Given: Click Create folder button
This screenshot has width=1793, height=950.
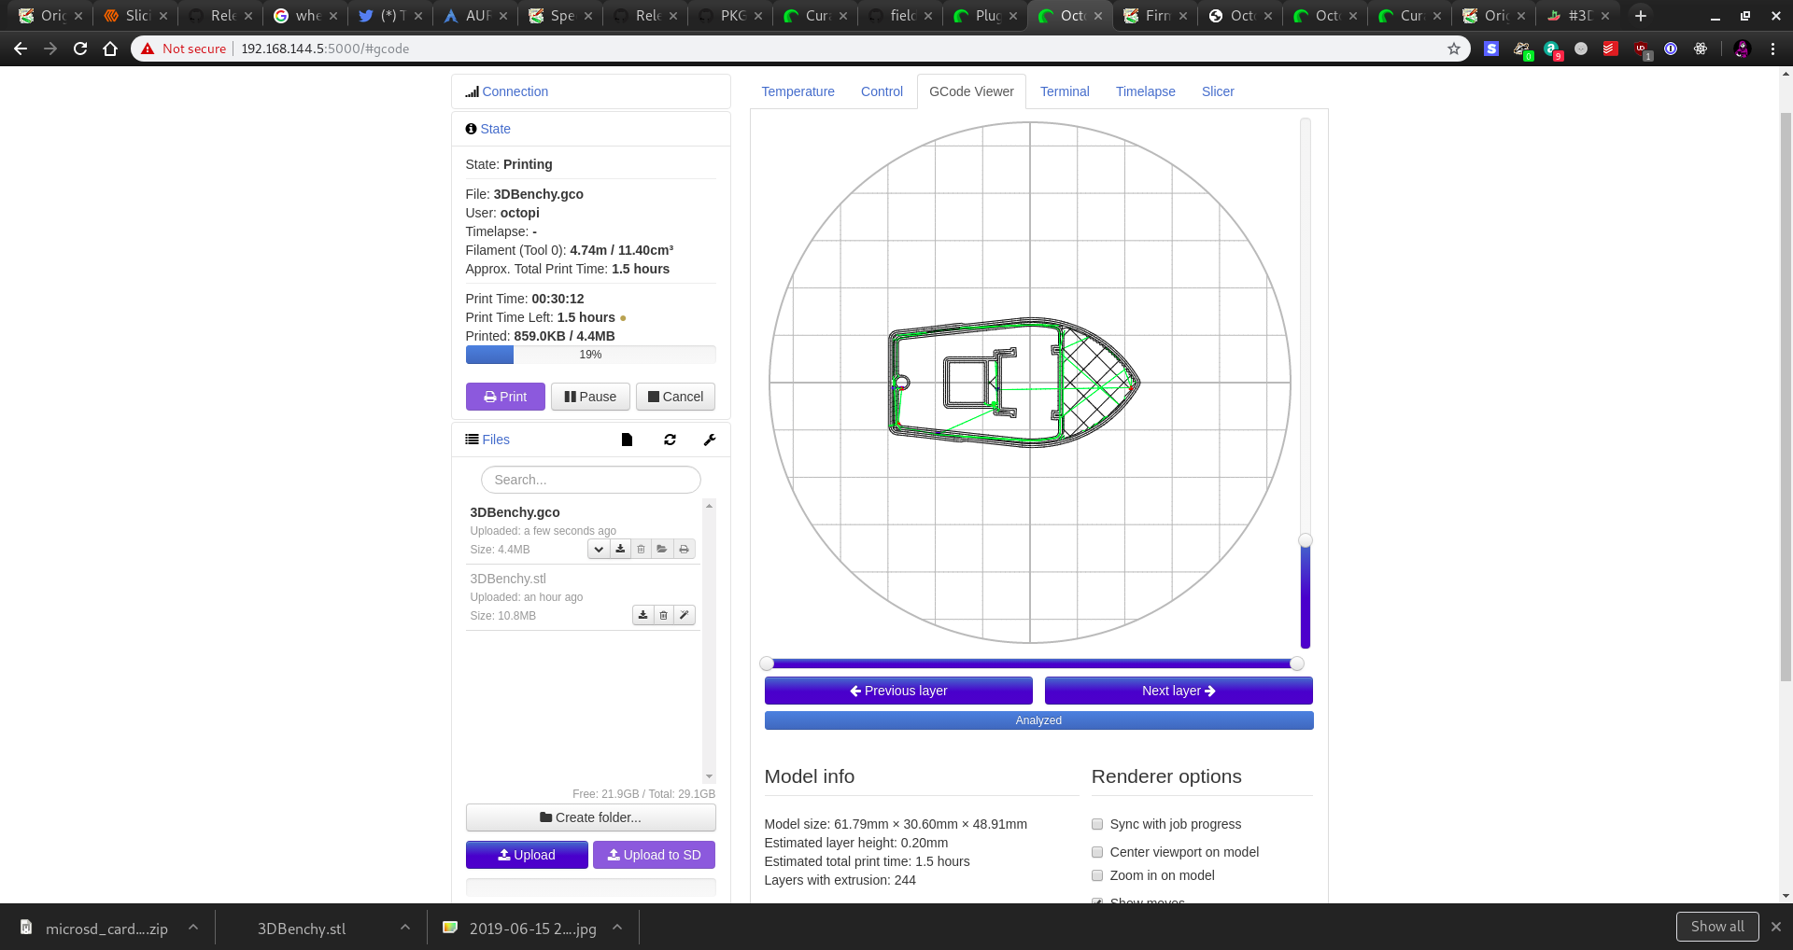Looking at the screenshot, I should (x=590, y=817).
